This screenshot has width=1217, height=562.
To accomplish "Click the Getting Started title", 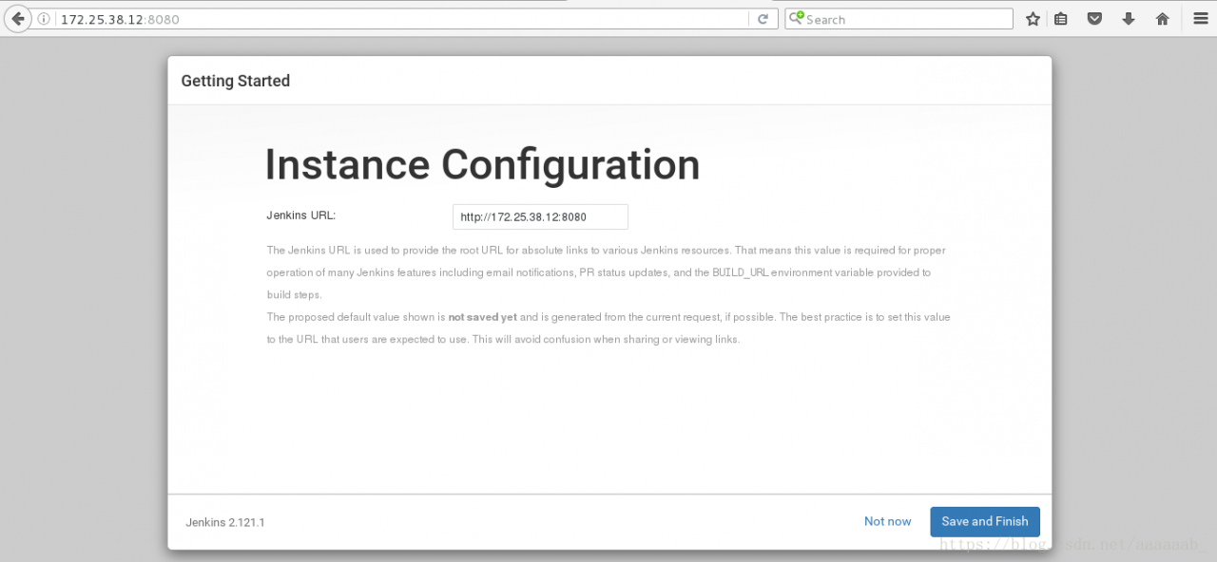I will pos(235,82).
